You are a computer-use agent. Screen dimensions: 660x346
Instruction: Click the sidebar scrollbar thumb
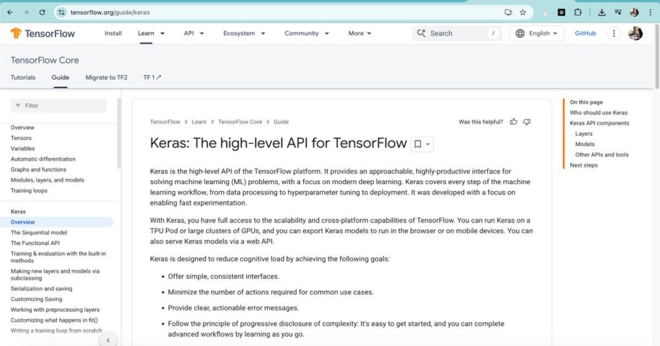click(x=119, y=134)
